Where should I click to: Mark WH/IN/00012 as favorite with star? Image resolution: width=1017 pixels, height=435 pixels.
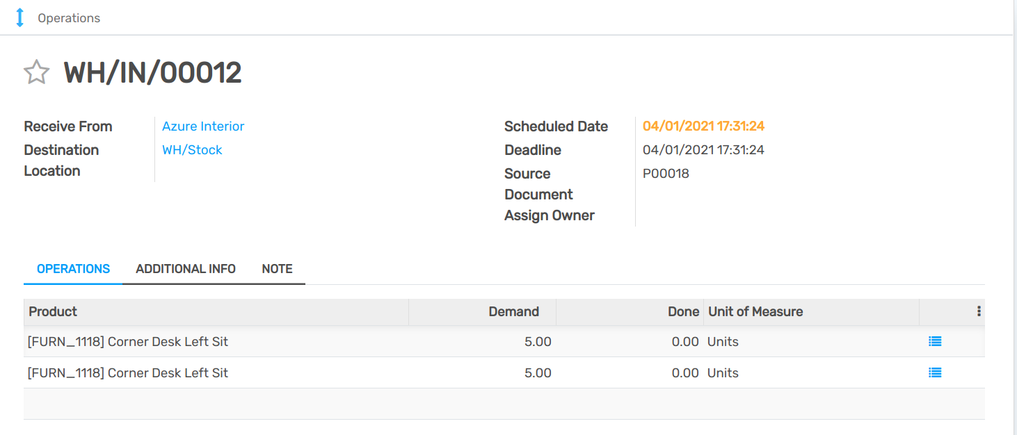[x=36, y=72]
